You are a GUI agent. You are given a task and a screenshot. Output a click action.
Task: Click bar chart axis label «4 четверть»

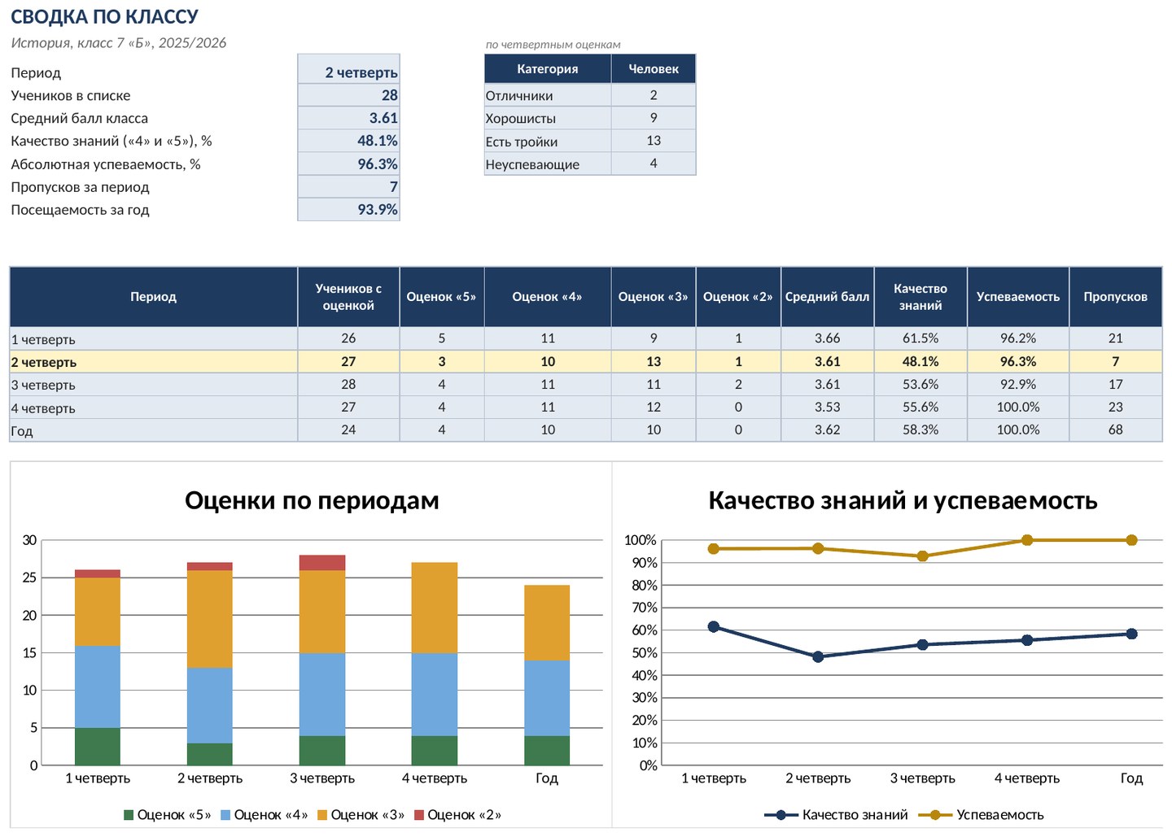click(435, 778)
